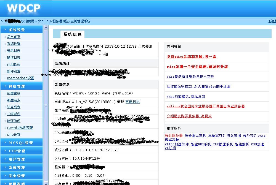Open the 系统设置 link under 后台首页
This screenshot has height=185, width=276.
pos(14,44)
